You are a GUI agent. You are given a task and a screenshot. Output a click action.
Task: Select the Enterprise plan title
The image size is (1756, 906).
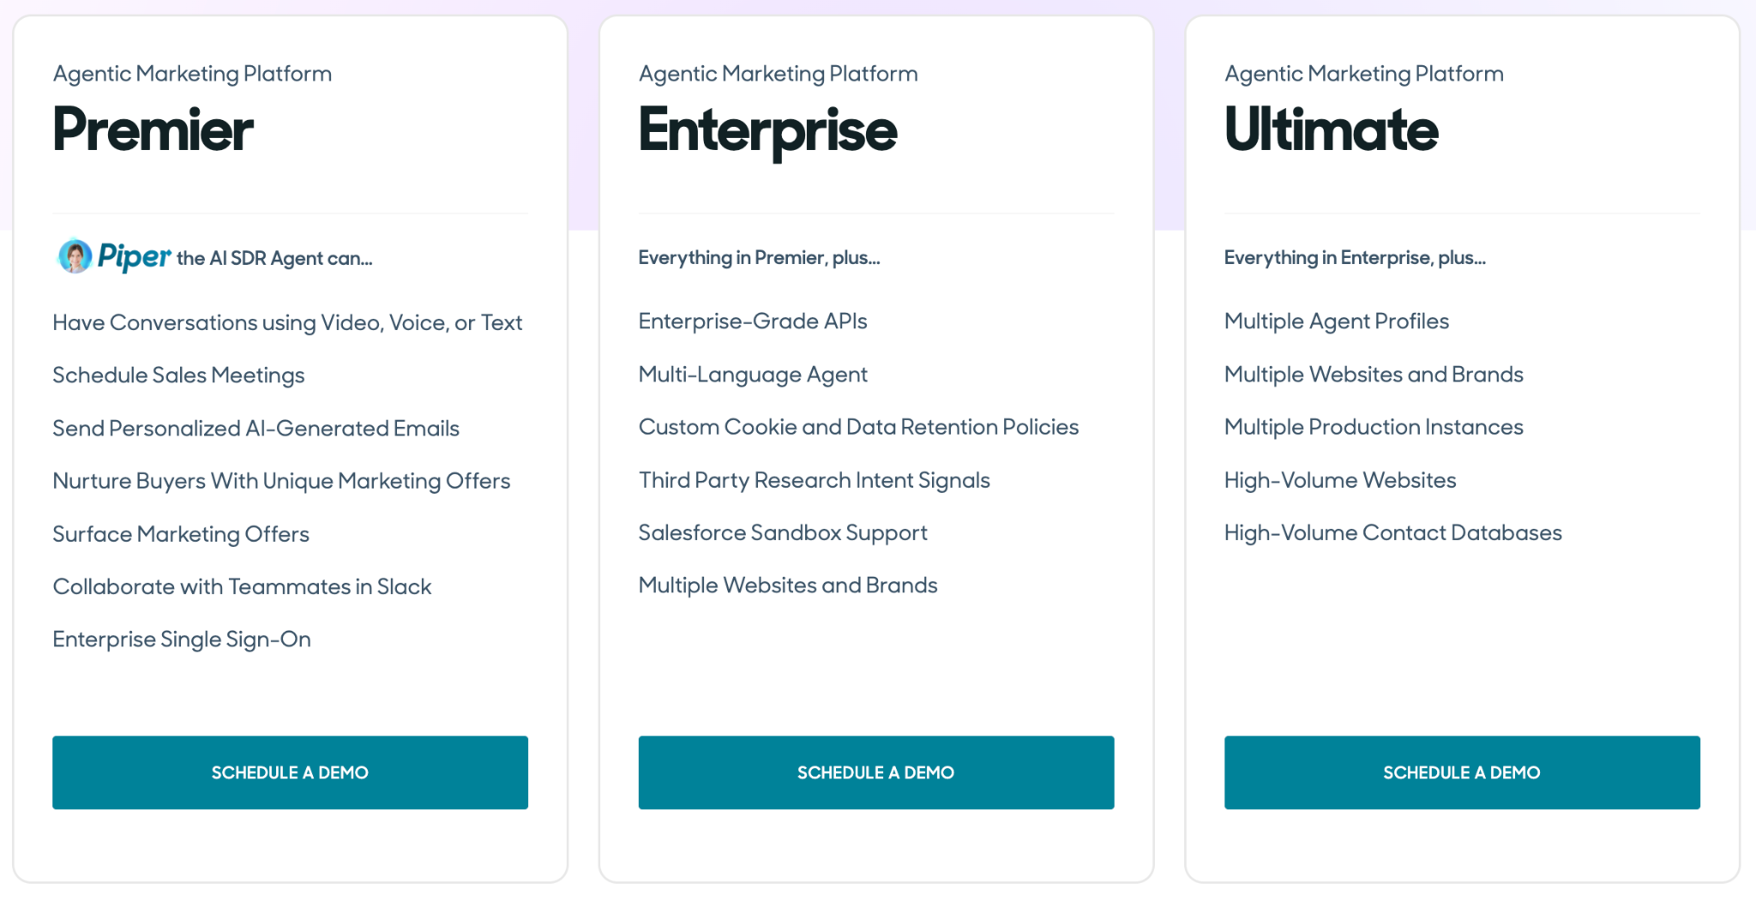(x=767, y=130)
